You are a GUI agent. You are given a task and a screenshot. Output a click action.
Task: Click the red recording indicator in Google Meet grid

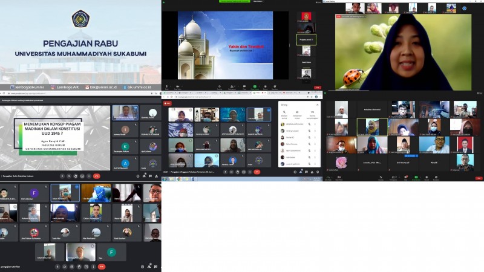point(168,103)
